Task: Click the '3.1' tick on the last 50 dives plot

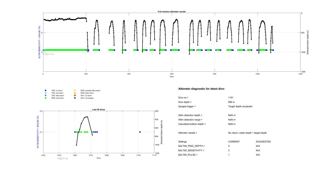Action: [x=41, y=132]
